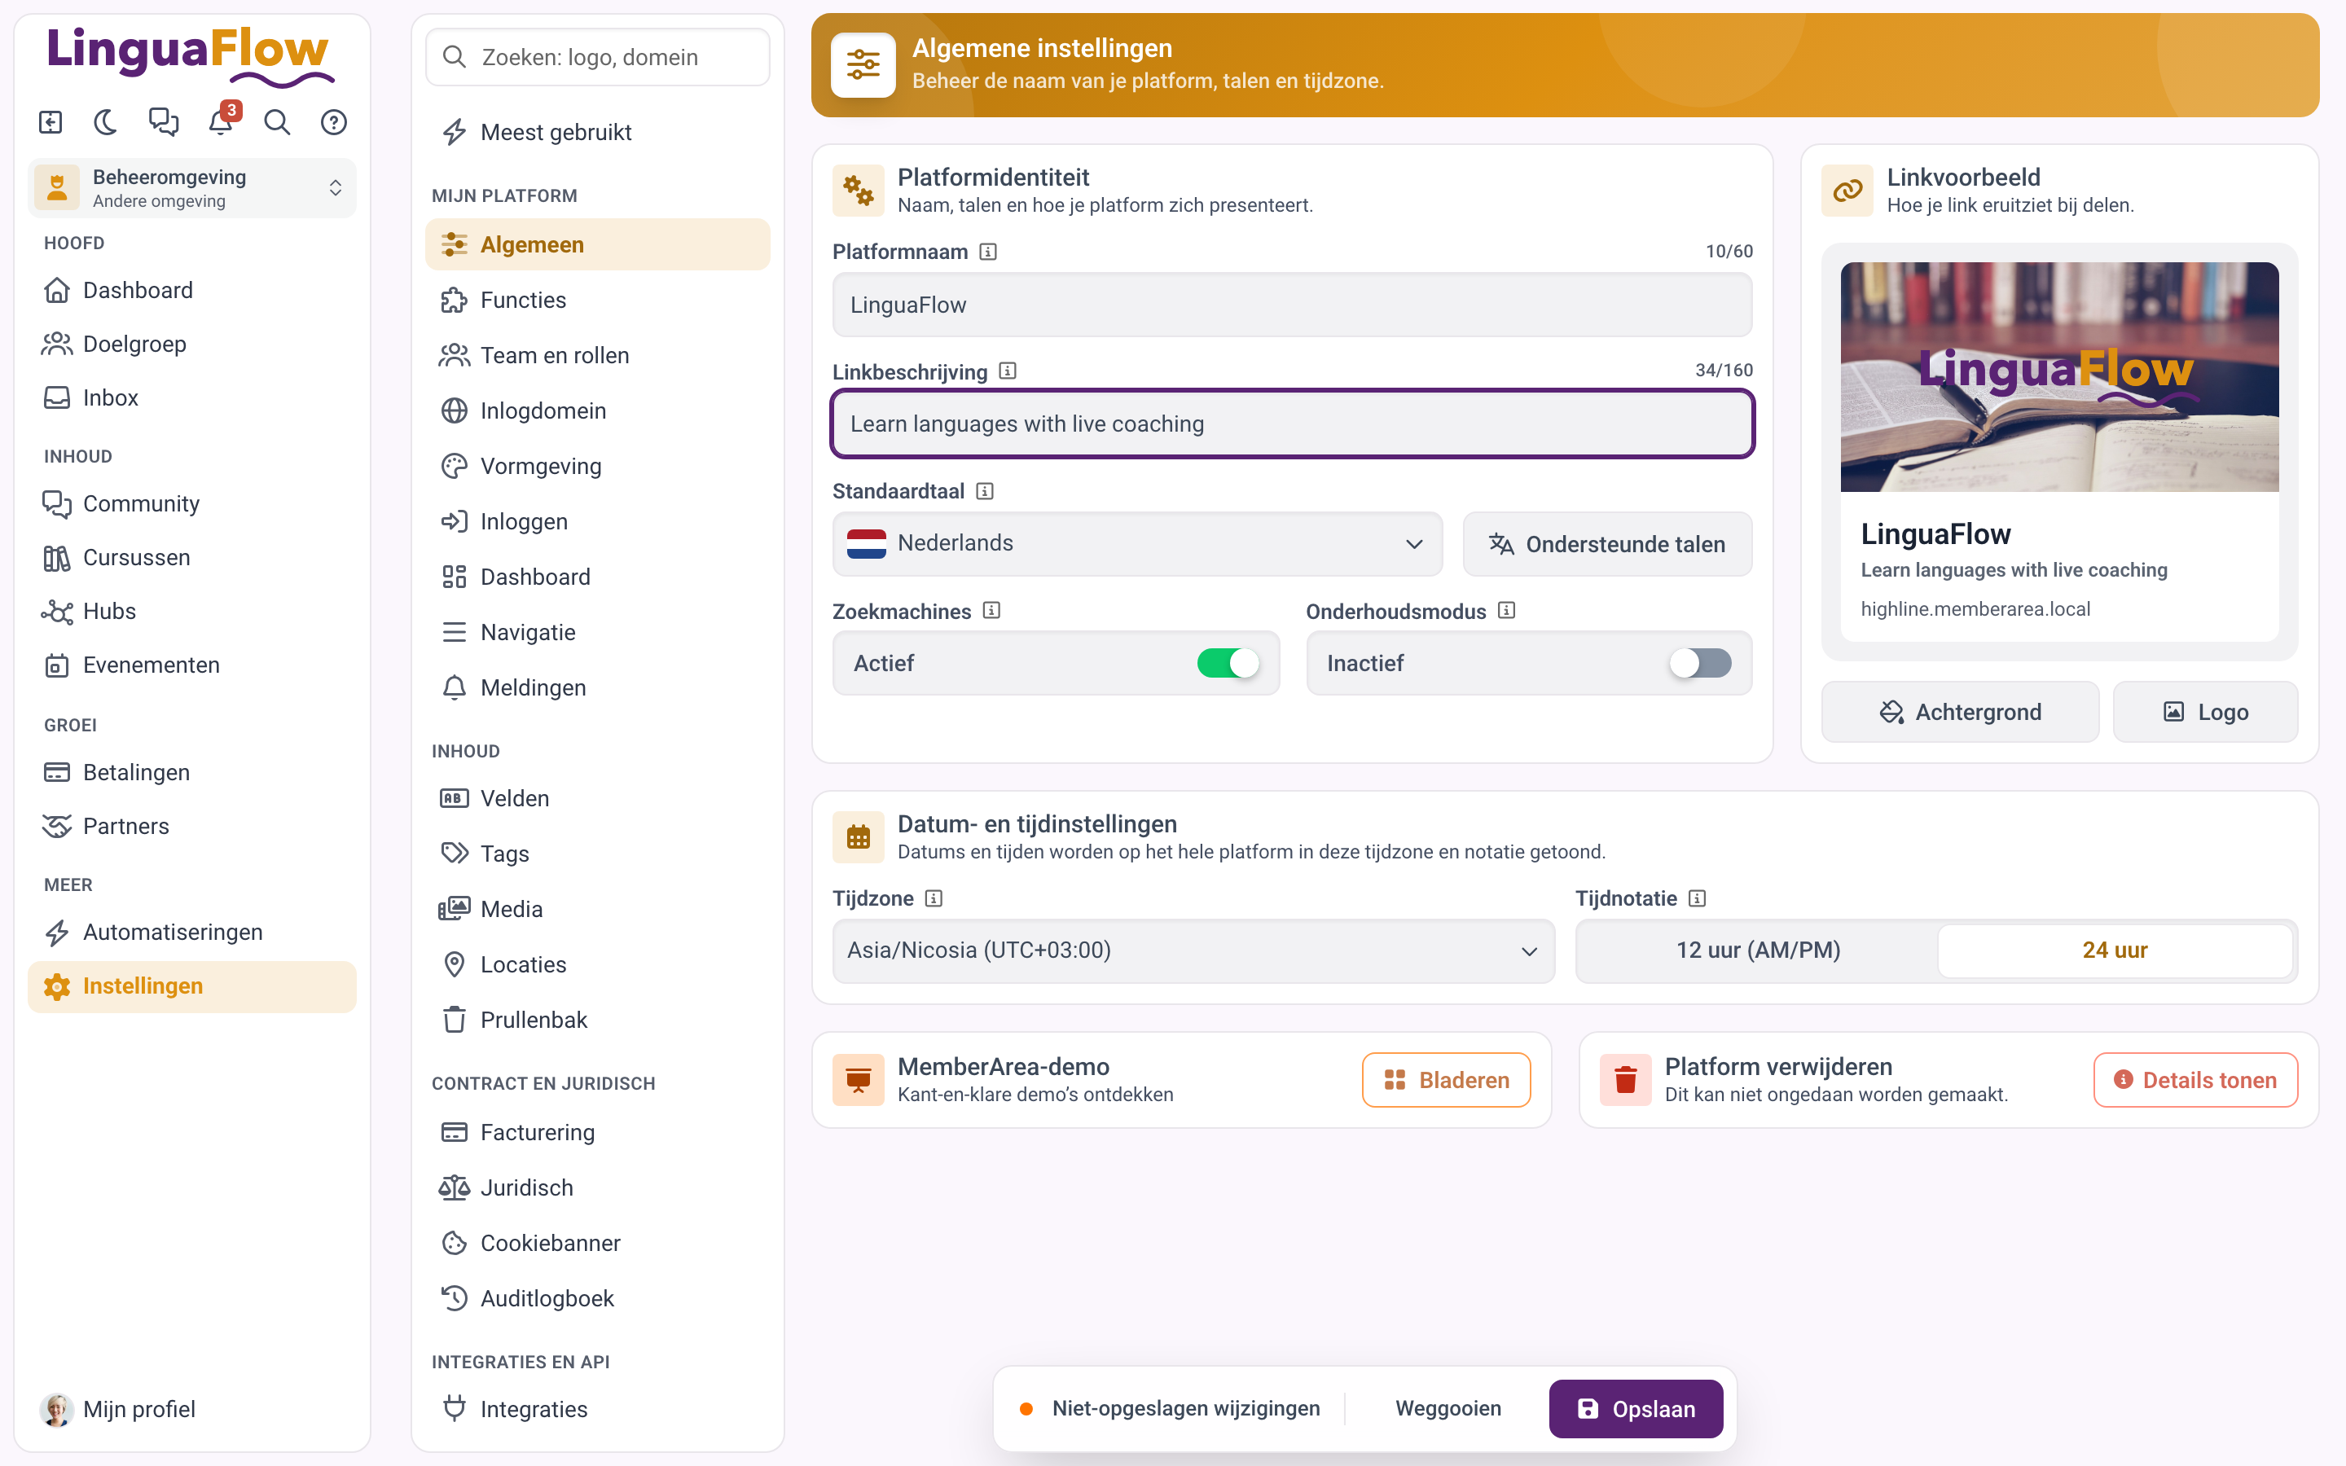This screenshot has height=1466, width=2346.
Task: Expand the Beheeromgeving environment switcher
Action: tap(192, 188)
